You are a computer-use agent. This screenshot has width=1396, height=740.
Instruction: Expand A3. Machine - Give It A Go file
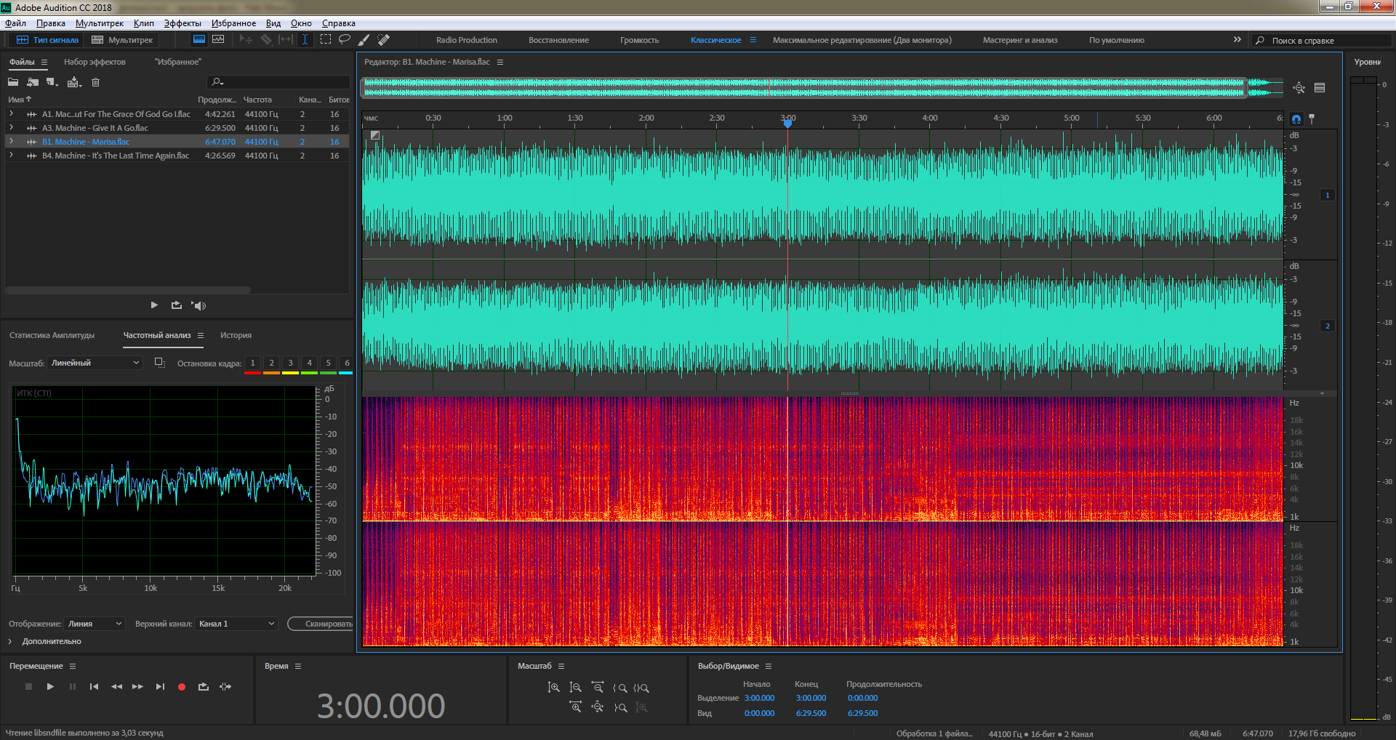(12, 128)
